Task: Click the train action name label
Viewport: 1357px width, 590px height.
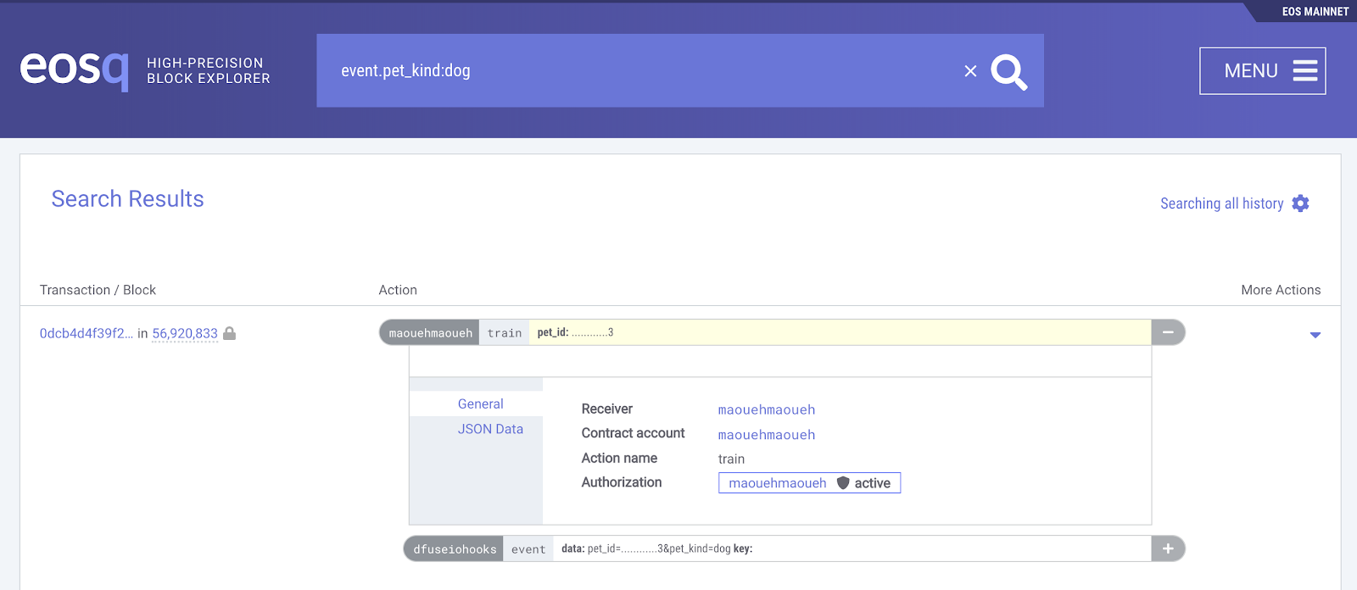Action: coord(505,332)
